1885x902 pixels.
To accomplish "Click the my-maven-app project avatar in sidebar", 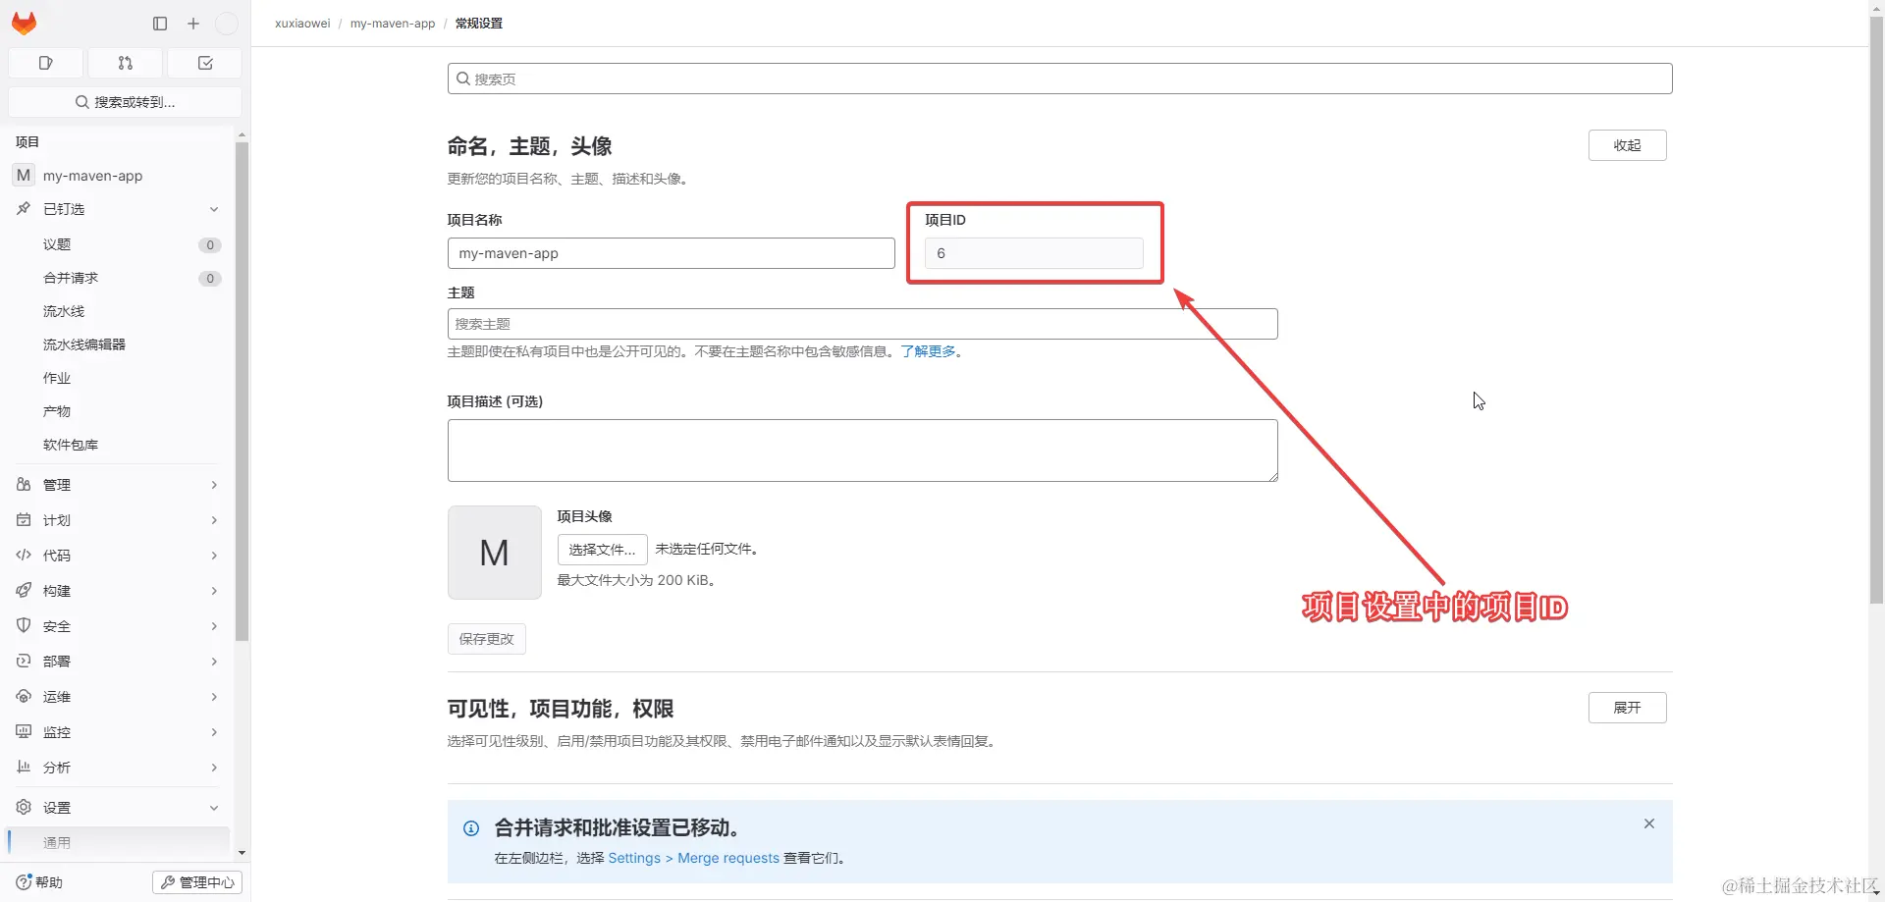I will (x=24, y=176).
